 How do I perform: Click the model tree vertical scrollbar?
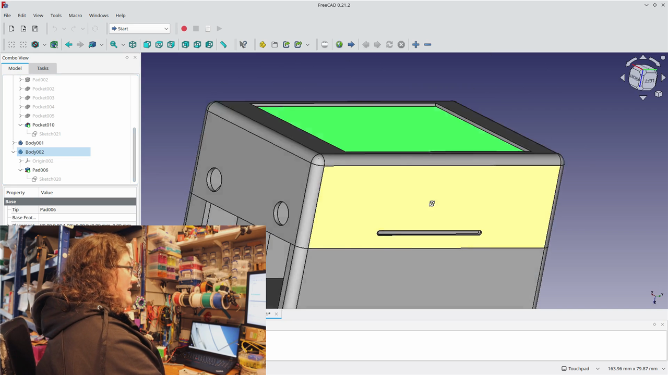point(135,154)
